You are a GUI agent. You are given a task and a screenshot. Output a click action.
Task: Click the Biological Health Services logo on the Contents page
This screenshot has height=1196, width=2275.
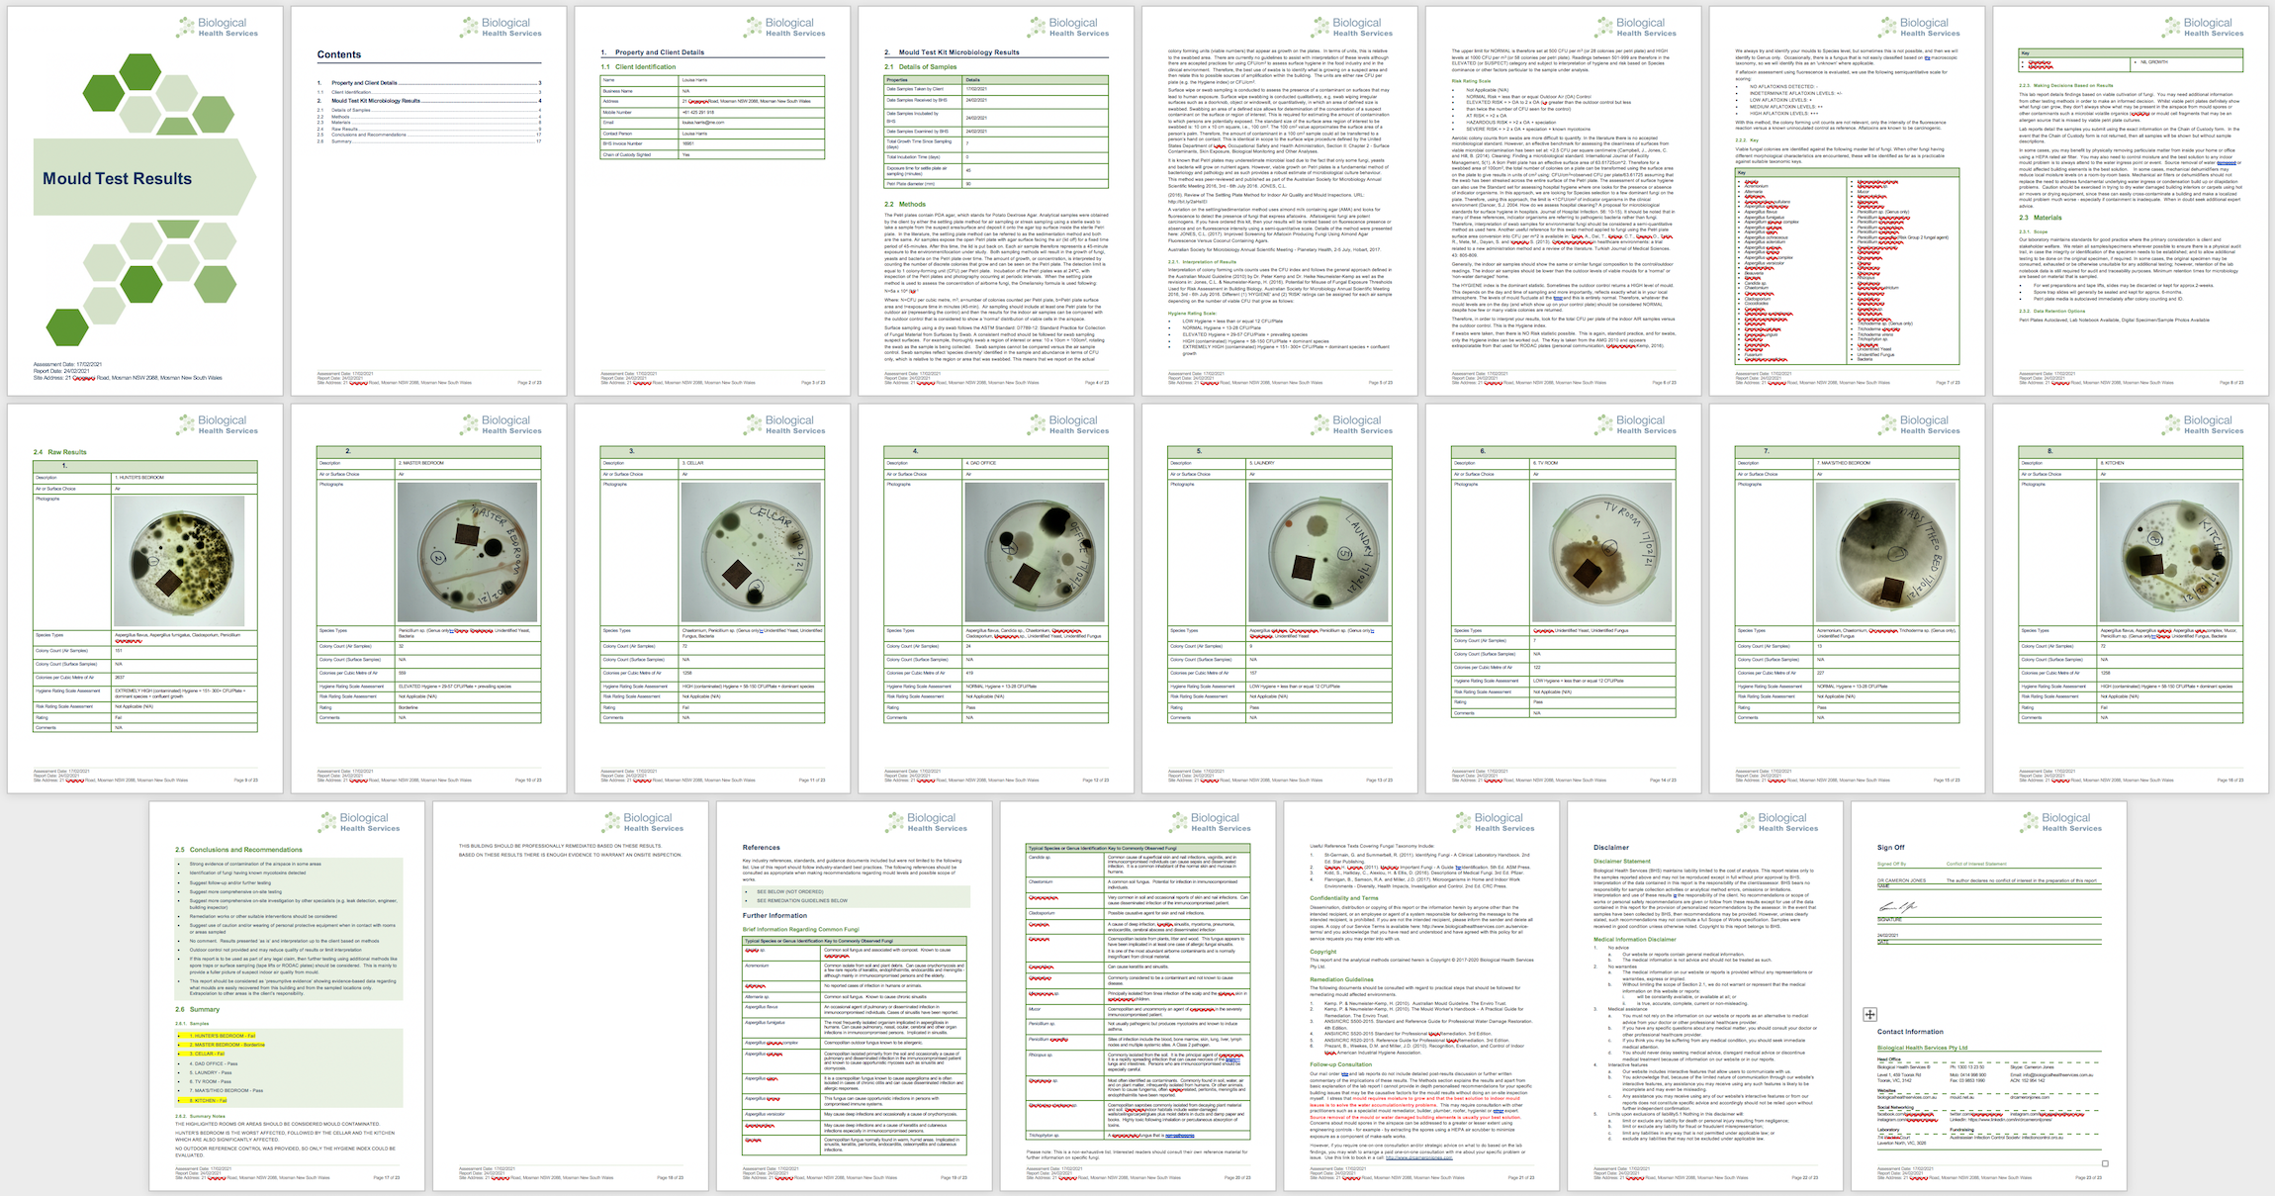tap(500, 28)
